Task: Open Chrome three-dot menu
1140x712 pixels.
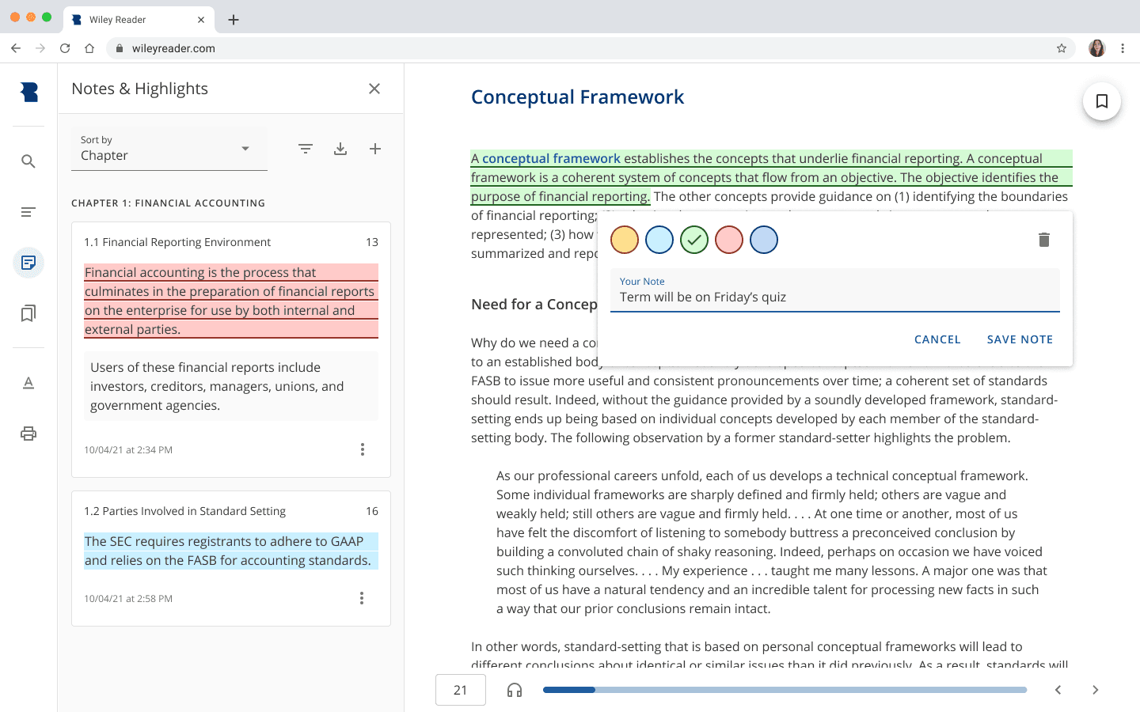Action: coord(1123,48)
